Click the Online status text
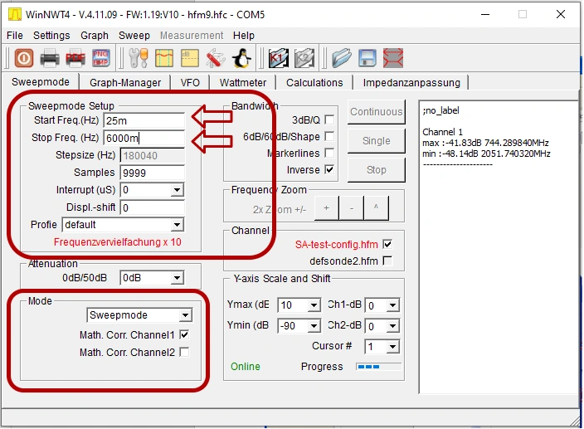 (x=245, y=367)
